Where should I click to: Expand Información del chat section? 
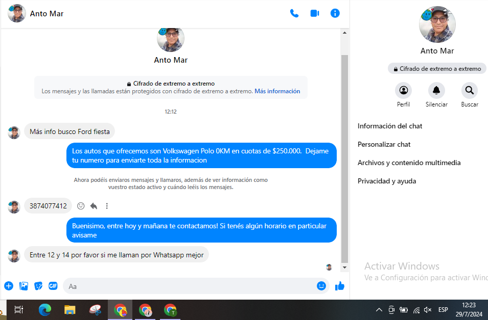pos(390,126)
